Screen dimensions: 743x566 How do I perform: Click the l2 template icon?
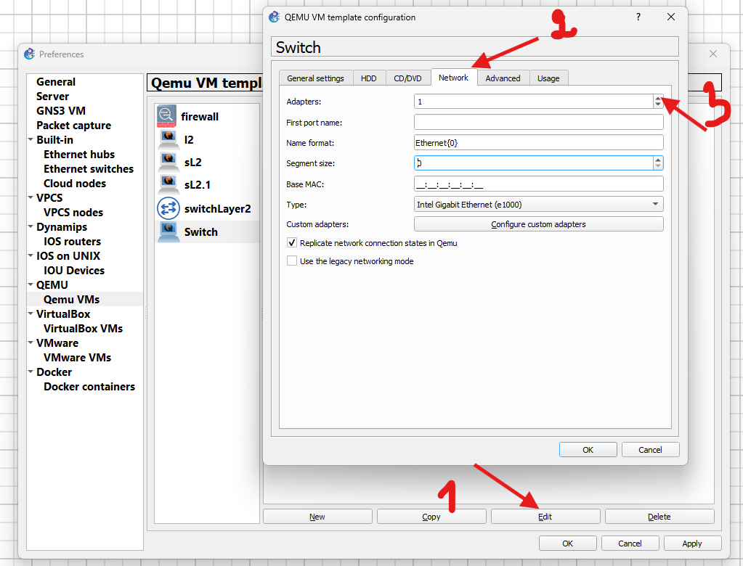pos(169,139)
